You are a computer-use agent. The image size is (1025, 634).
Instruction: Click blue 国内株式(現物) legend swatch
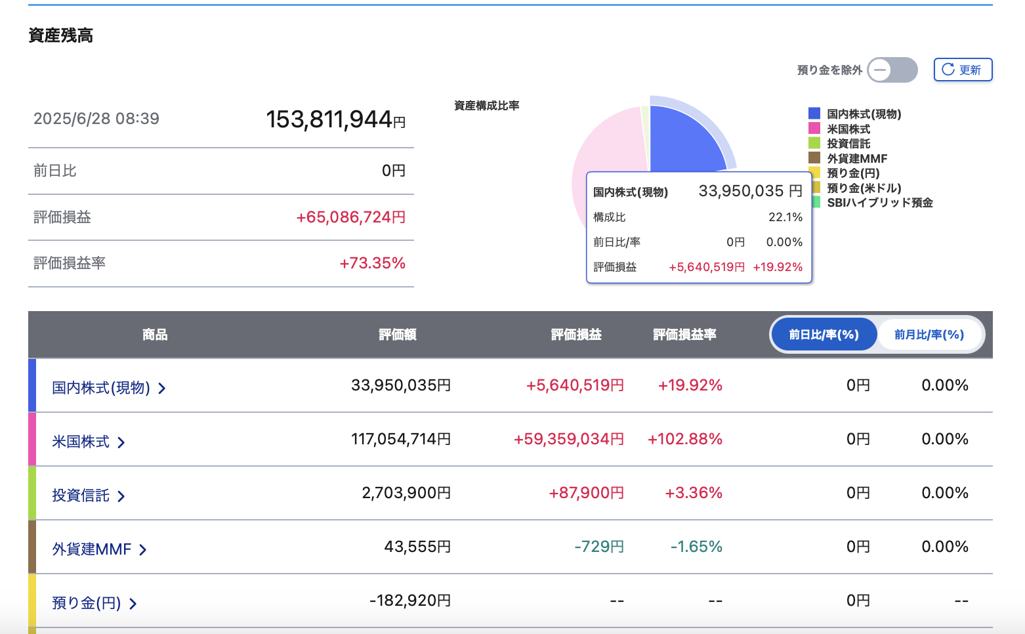coord(814,114)
